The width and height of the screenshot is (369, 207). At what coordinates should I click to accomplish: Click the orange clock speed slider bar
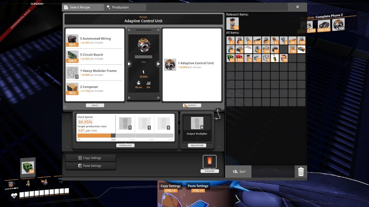tap(94, 135)
